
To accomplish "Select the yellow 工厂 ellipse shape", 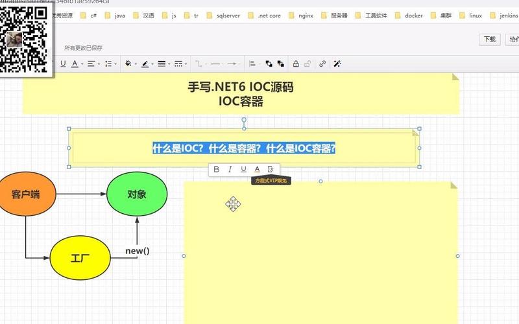I will tap(80, 258).
